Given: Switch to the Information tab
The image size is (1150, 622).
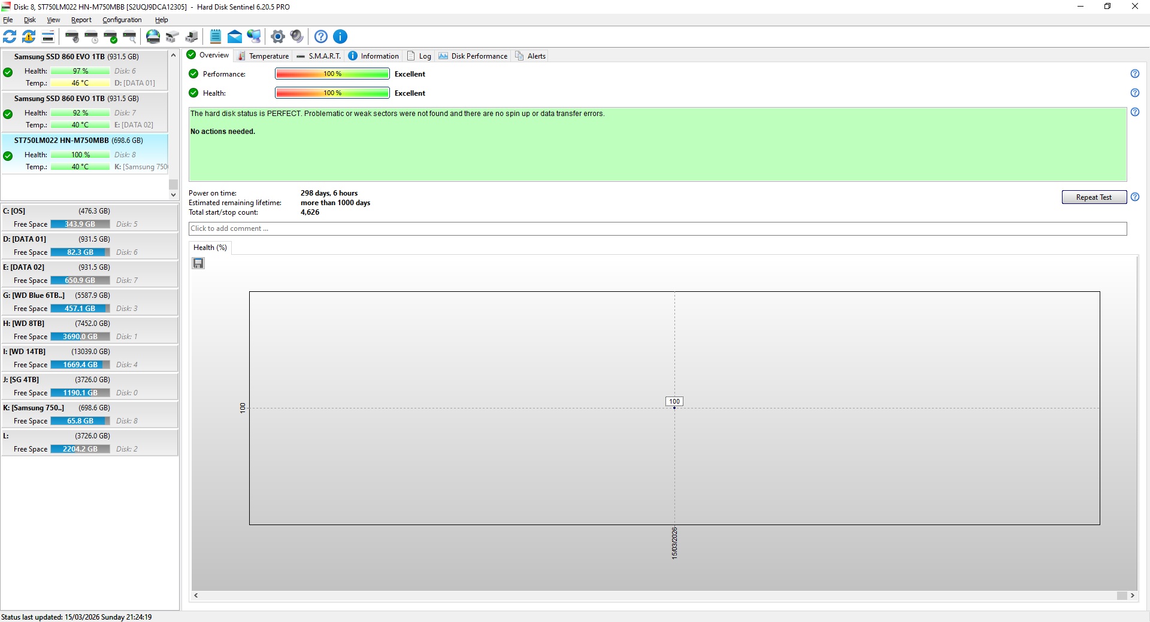Looking at the screenshot, I should 374,56.
